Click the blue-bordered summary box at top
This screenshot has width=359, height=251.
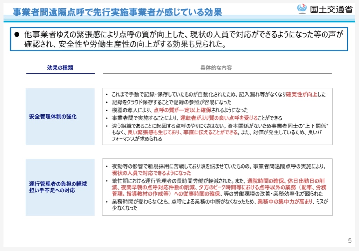[x=179, y=39]
